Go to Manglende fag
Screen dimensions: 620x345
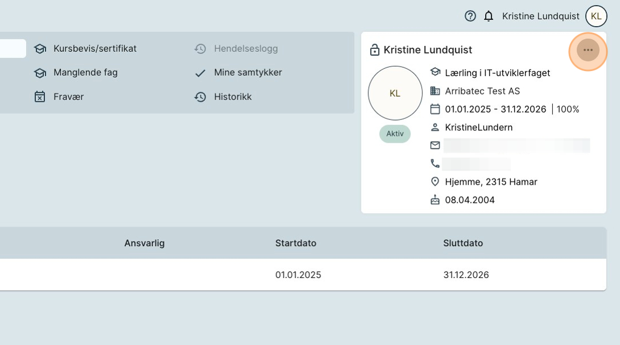coord(85,73)
